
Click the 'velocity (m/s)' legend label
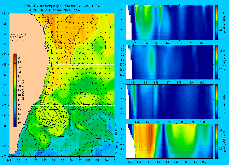click(x=18, y=34)
